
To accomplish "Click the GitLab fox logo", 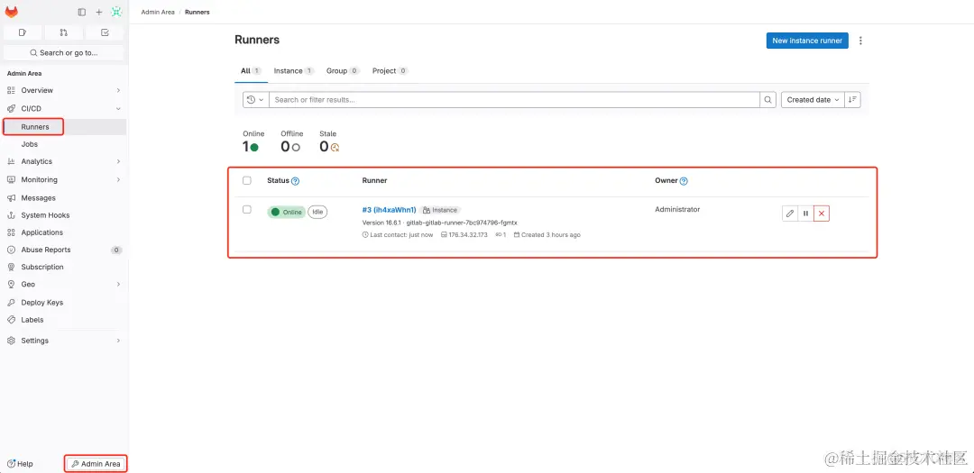I will (x=12, y=12).
